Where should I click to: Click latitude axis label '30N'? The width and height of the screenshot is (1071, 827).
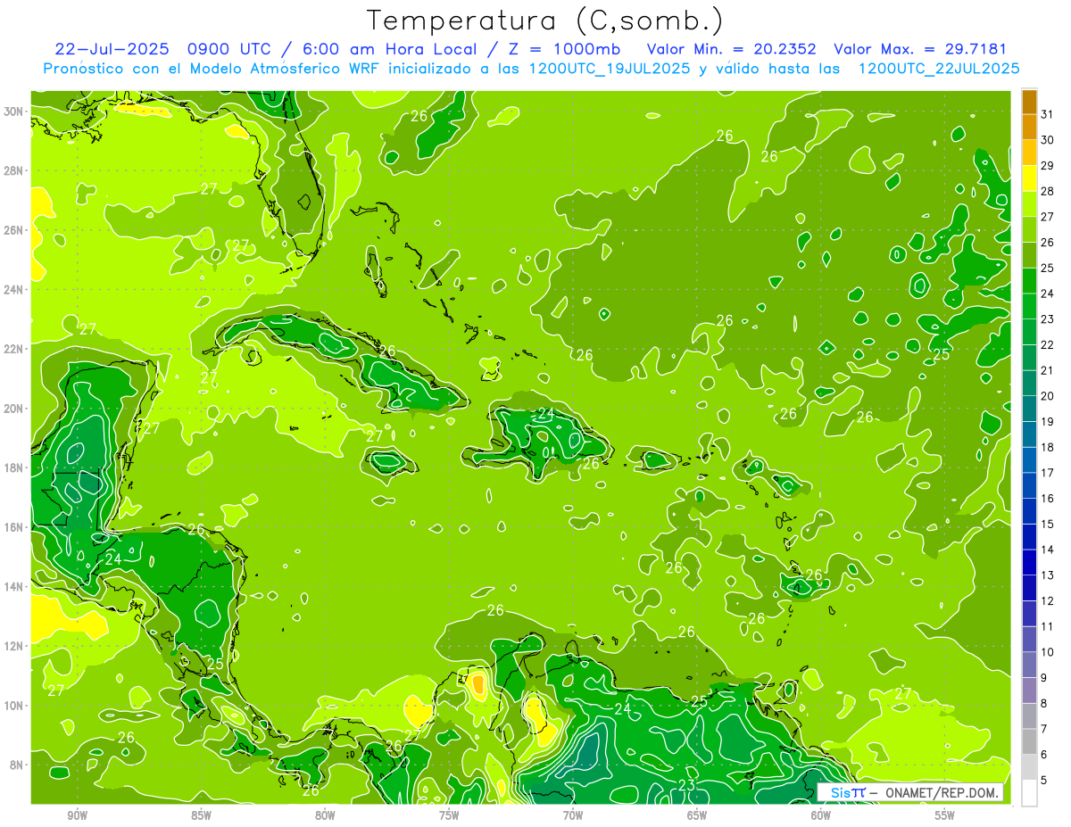tap(13, 112)
